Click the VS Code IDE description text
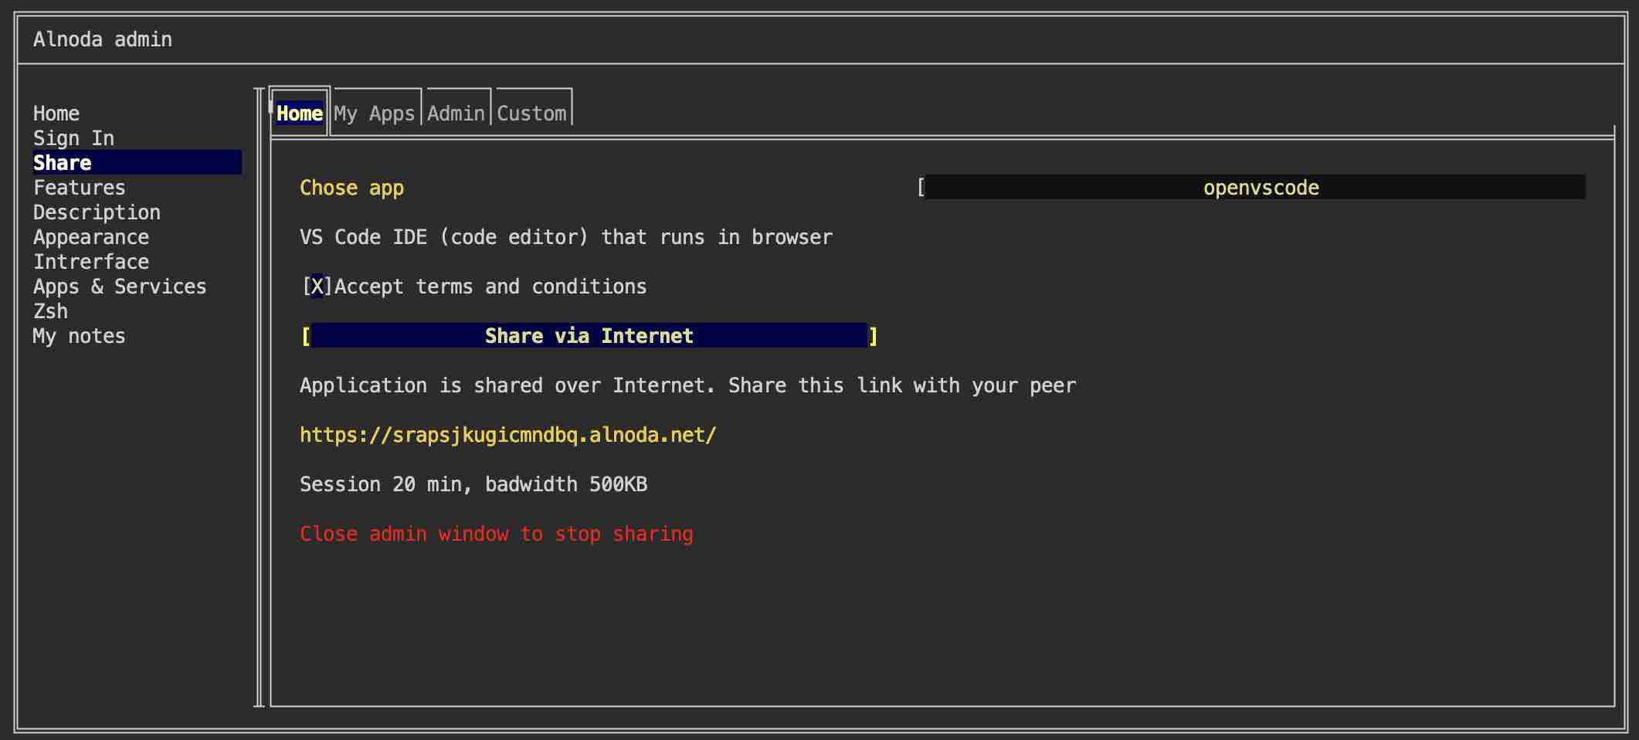This screenshot has width=1639, height=740. click(566, 237)
